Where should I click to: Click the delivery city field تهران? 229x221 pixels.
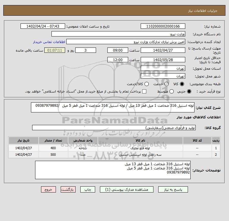click(163, 76)
